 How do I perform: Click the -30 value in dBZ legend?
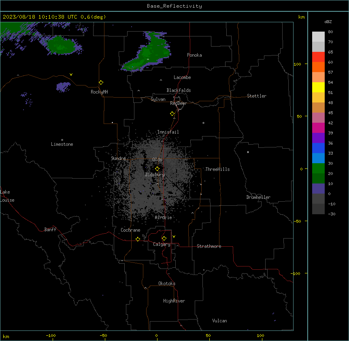[x=332, y=214]
